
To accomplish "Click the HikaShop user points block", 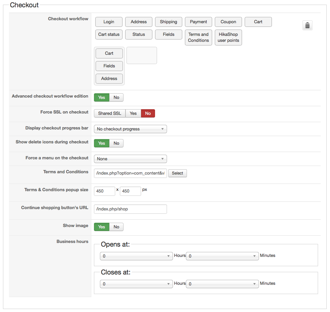I will click(x=228, y=38).
